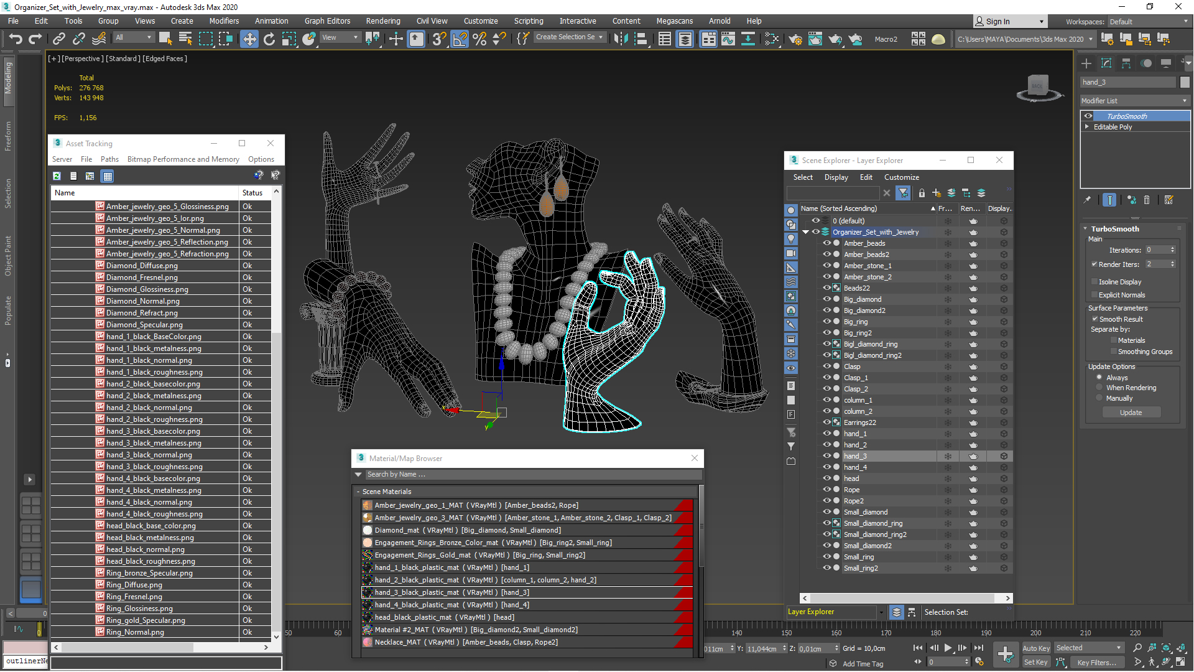Screen dimensions: 1194x672
Task: Select the Select and Move tool
Action: pyautogui.click(x=249, y=39)
